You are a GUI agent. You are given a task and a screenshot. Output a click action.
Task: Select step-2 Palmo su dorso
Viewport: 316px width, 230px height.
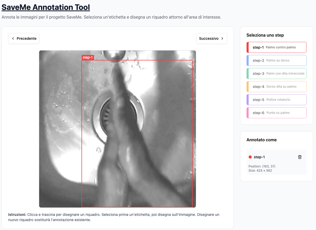click(277, 60)
